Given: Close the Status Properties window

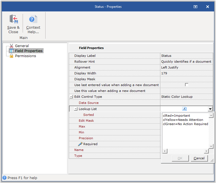Looking at the screenshot, I should point(207,7).
